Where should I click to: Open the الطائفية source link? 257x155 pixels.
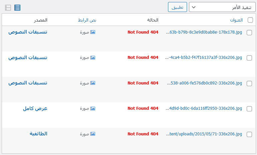pyautogui.click(x=38, y=134)
